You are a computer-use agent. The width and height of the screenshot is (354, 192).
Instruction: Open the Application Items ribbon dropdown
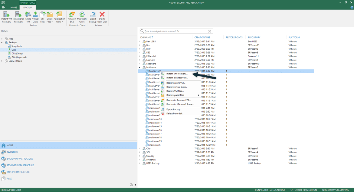59,17
